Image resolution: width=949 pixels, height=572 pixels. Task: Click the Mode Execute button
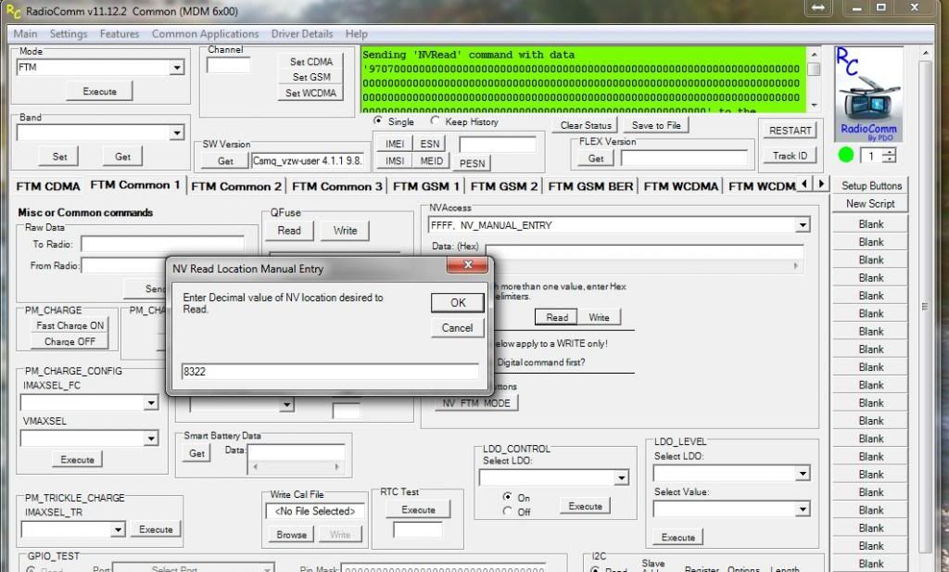(99, 92)
